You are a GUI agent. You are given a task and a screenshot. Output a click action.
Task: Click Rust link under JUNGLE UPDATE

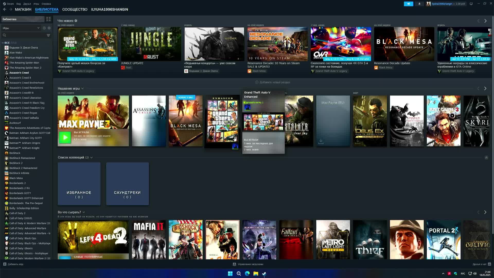click(128, 68)
